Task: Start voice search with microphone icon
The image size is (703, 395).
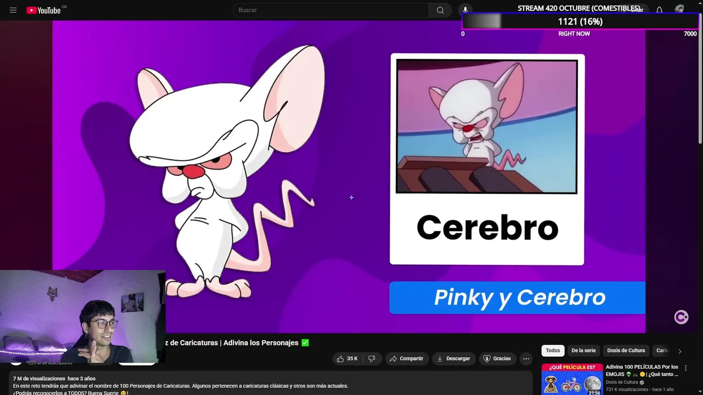Action: (x=465, y=10)
